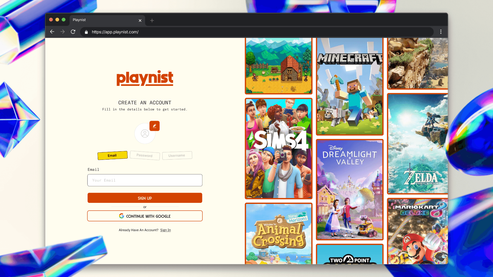Reload the page with refresh icon
The height and width of the screenshot is (277, 493).
coord(73,32)
